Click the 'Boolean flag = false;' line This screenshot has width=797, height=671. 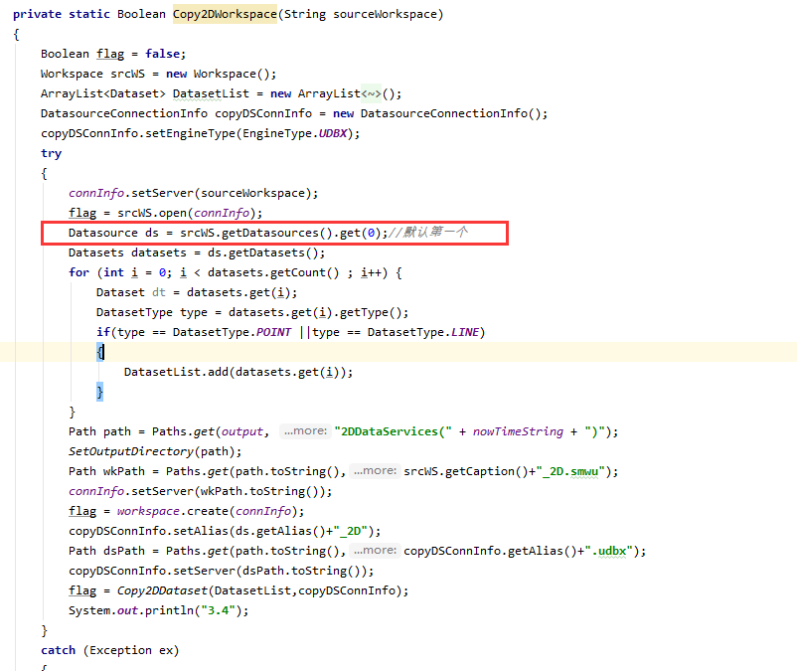pos(113,54)
